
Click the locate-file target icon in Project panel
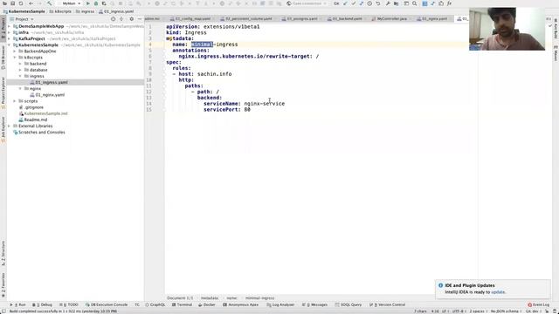[113, 19]
